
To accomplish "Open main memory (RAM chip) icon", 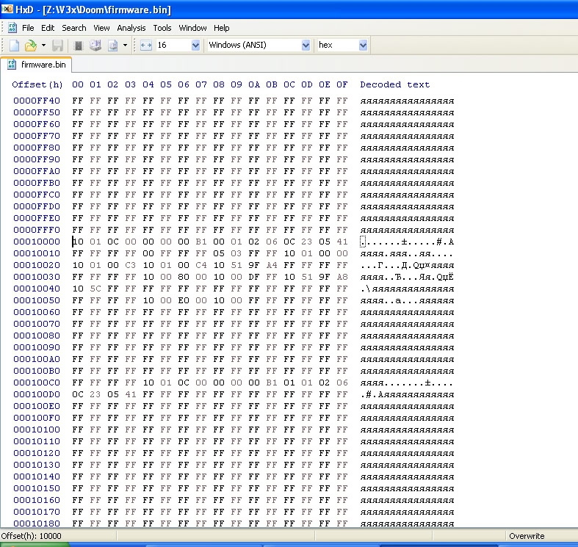I will 78,46.
